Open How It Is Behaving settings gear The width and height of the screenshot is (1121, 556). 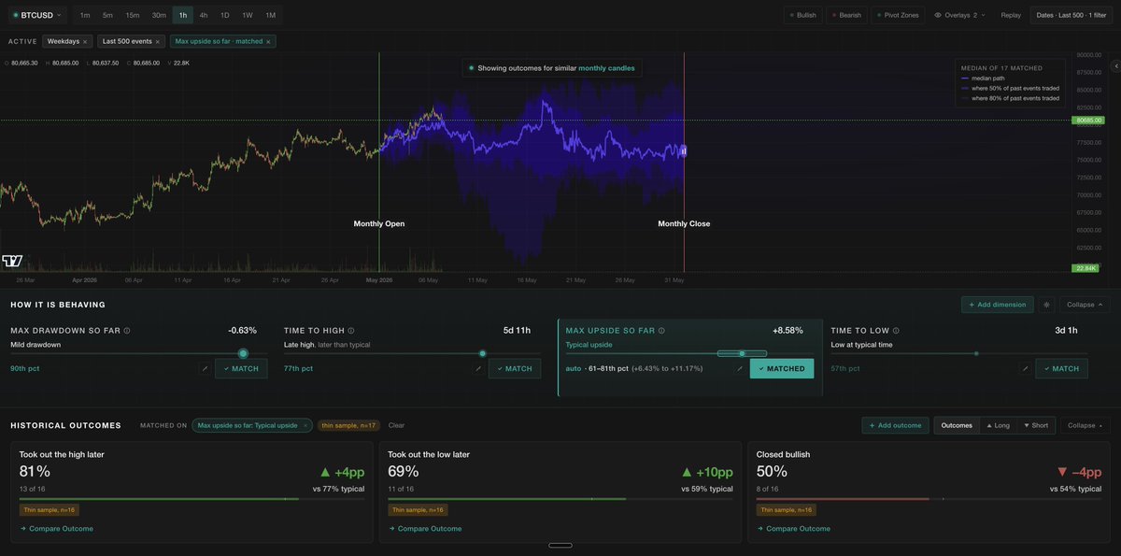[x=1046, y=305]
